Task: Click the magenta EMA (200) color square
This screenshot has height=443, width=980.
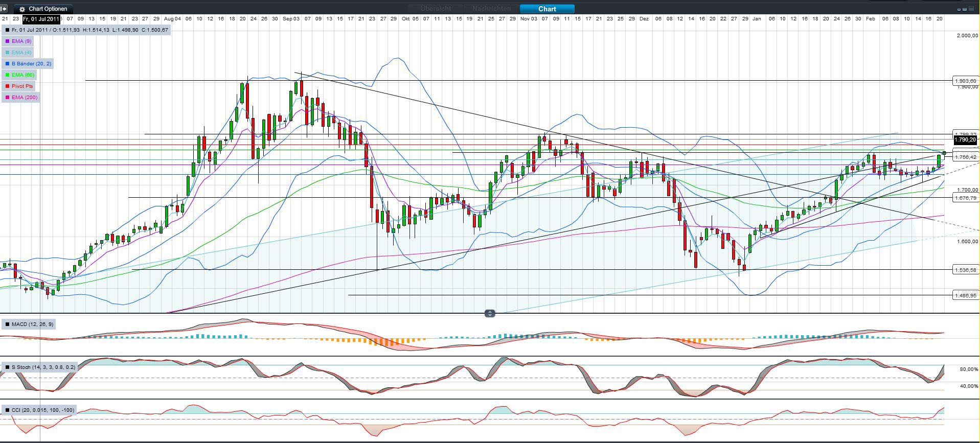Action: click(x=8, y=98)
